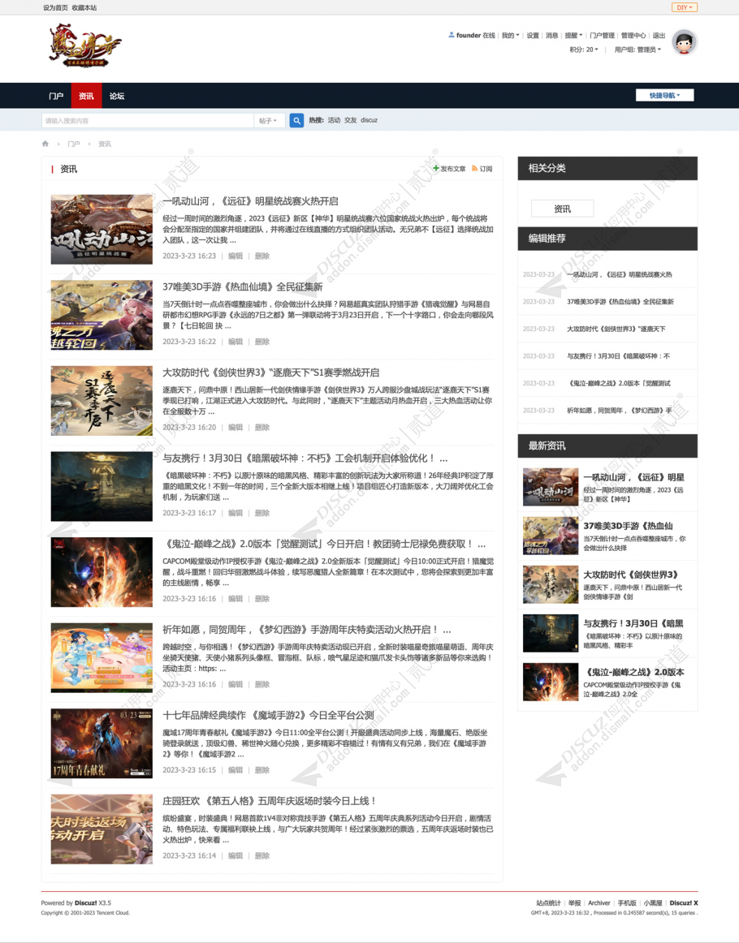Click 编辑 for the 魔域手游2 article
Screen dimensions: 739x943
236,770
